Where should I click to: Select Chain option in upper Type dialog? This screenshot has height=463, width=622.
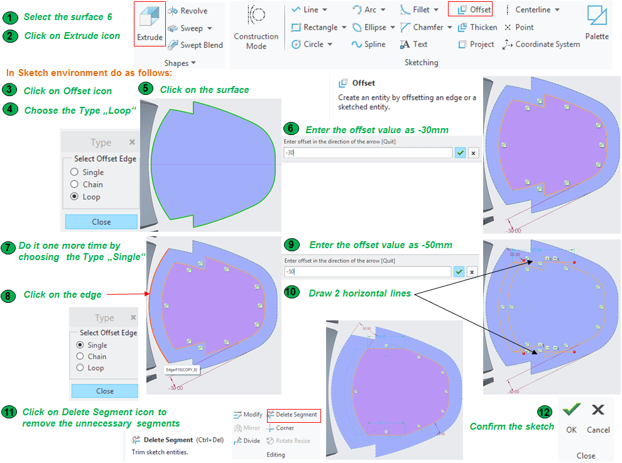point(75,184)
